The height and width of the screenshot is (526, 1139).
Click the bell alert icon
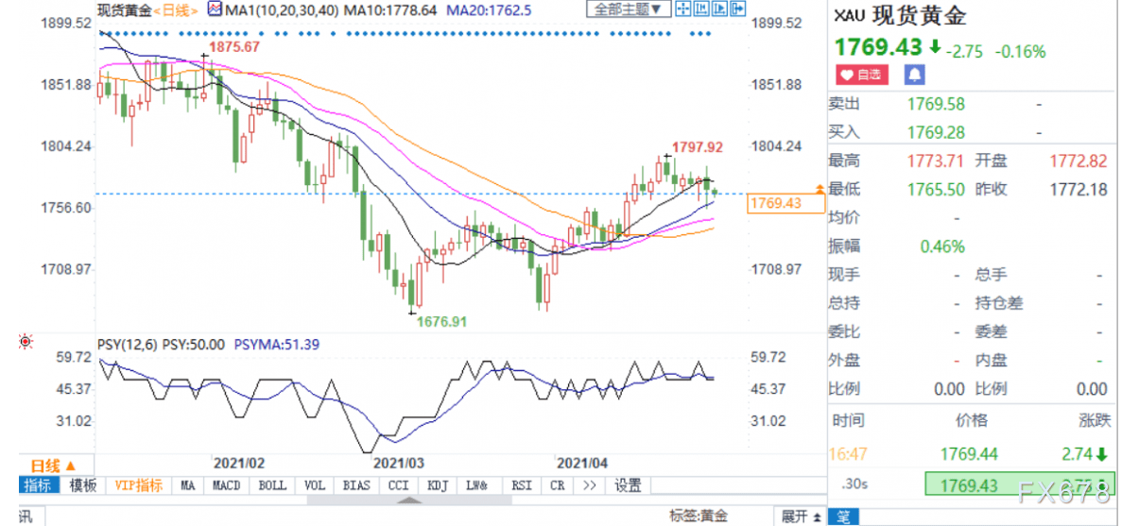tap(915, 74)
